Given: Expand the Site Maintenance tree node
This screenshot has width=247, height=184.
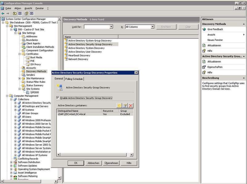Looking at the screenshot, I should tap(19, 78).
